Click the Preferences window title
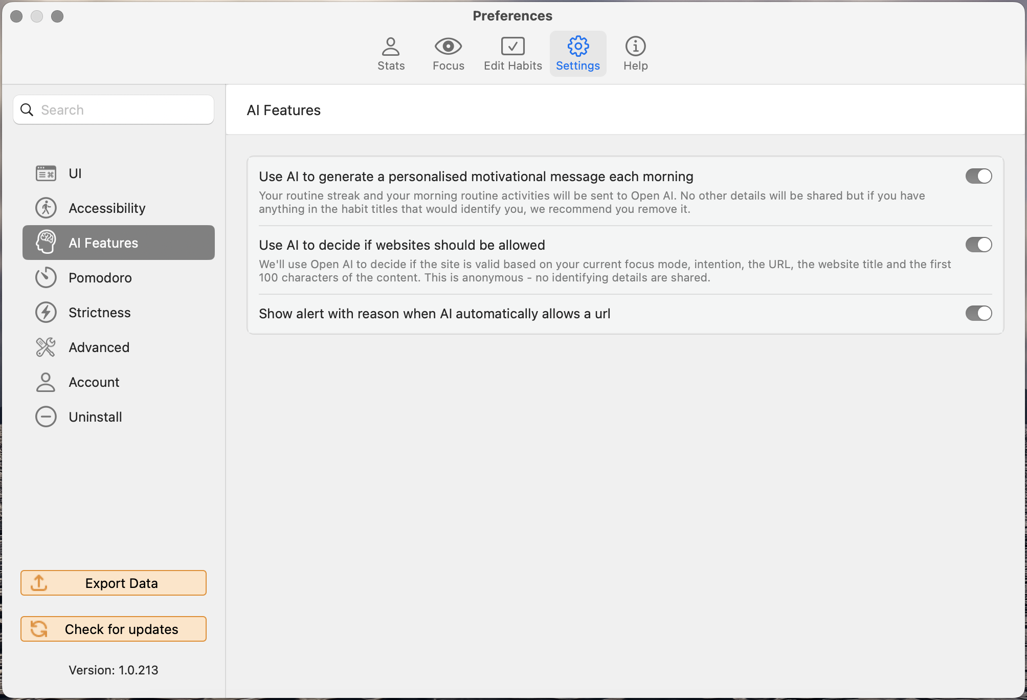Image resolution: width=1027 pixels, height=700 pixels. click(x=512, y=16)
